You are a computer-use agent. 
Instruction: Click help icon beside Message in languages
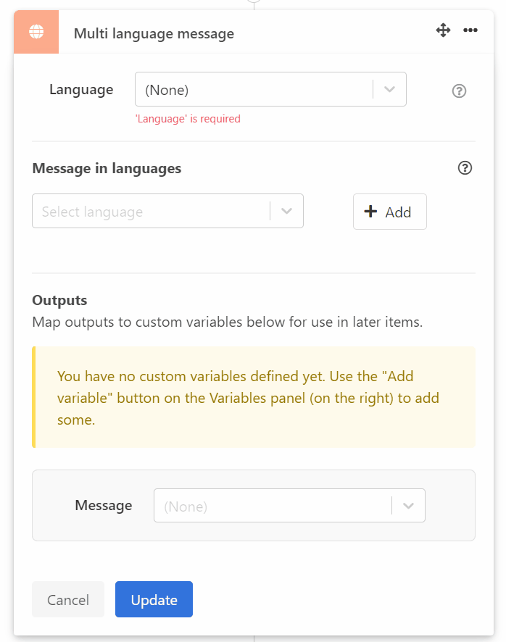coord(465,168)
